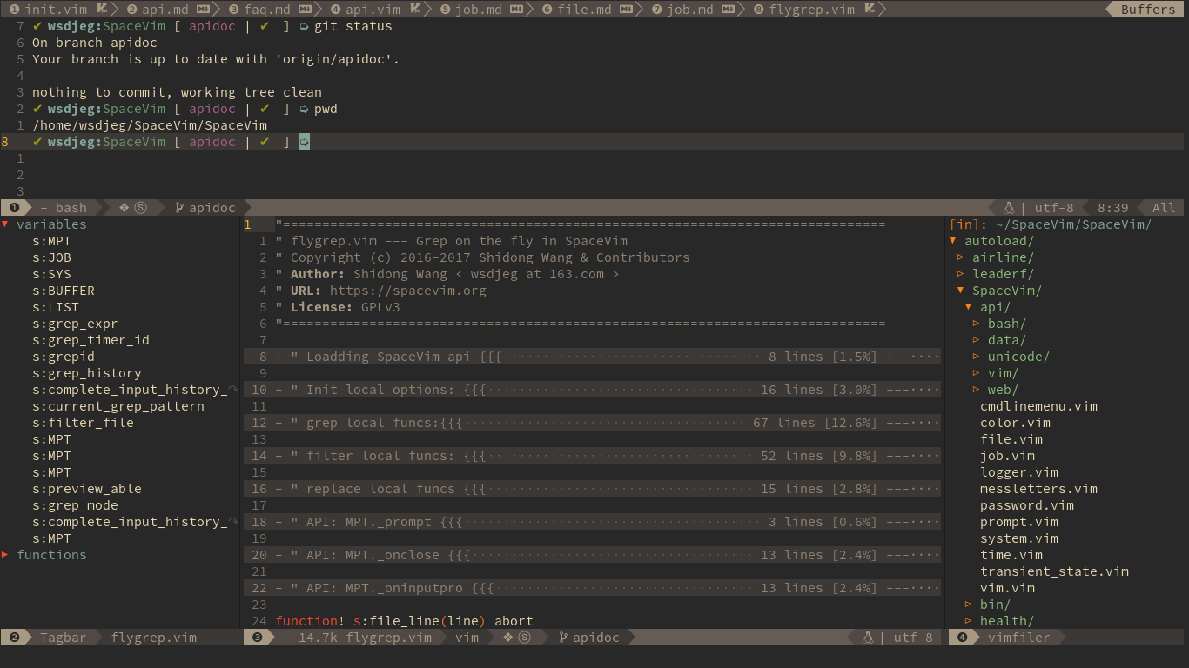Click the 'function! s:file_line(line) abort' line
Image resolution: width=1189 pixels, height=668 pixels.
point(404,621)
